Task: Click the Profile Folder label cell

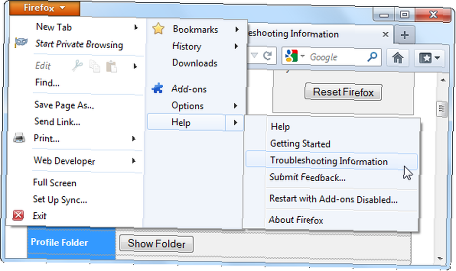Action: (x=72, y=243)
